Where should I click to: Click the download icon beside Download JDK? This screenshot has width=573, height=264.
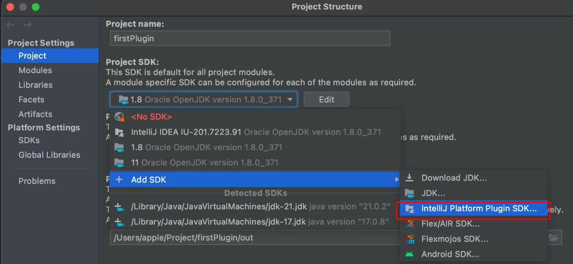410,178
